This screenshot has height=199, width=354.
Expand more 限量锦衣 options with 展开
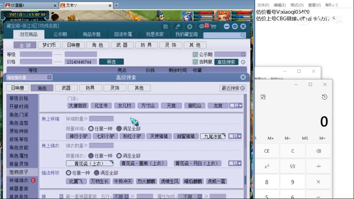pos(234,163)
